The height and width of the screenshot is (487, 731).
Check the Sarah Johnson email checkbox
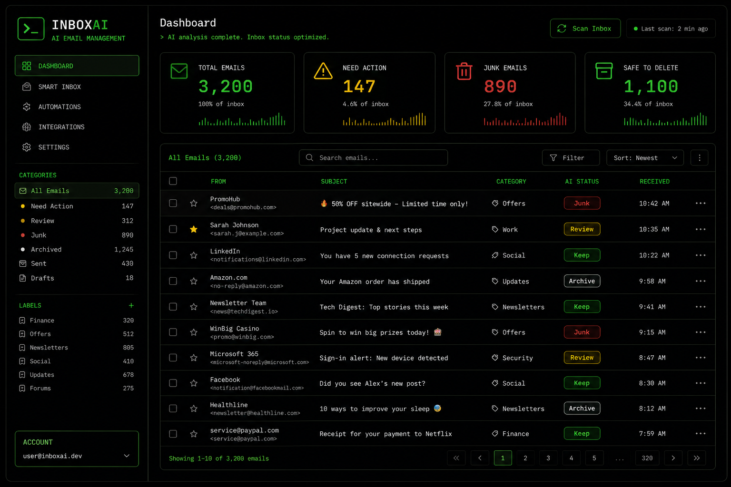173,229
